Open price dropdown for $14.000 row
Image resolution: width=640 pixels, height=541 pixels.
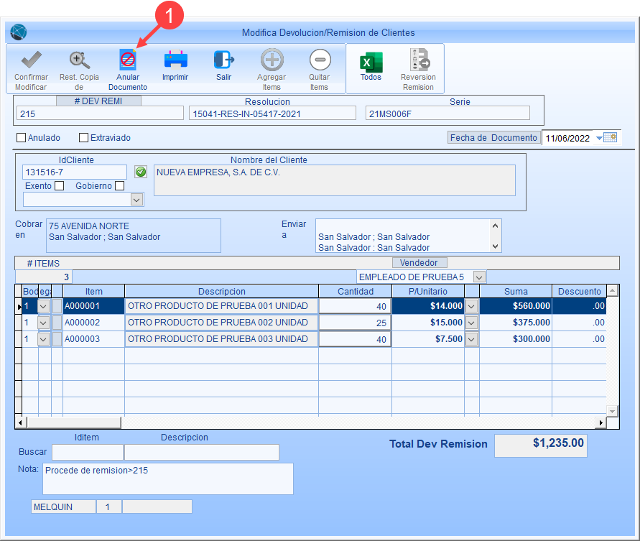471,306
